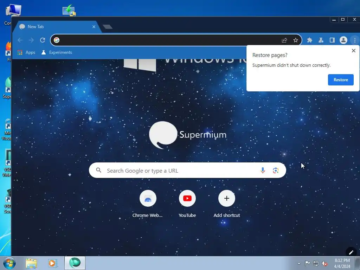Open the three-dot browser menu
Viewport: 360px width, 270px height.
(355, 40)
